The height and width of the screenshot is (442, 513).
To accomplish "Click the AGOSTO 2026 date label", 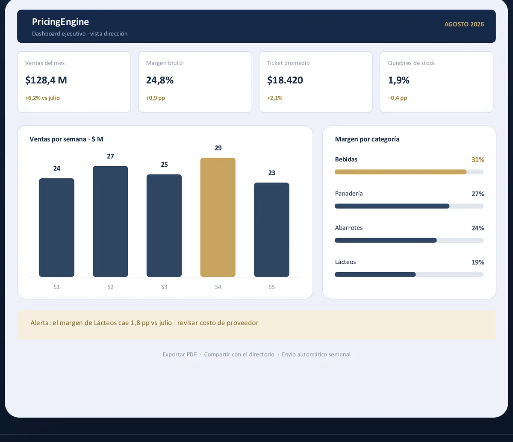I will (464, 24).
